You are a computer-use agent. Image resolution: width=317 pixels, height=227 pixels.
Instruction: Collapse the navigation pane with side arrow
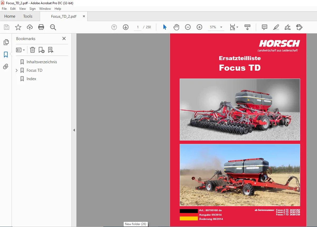[74, 130]
